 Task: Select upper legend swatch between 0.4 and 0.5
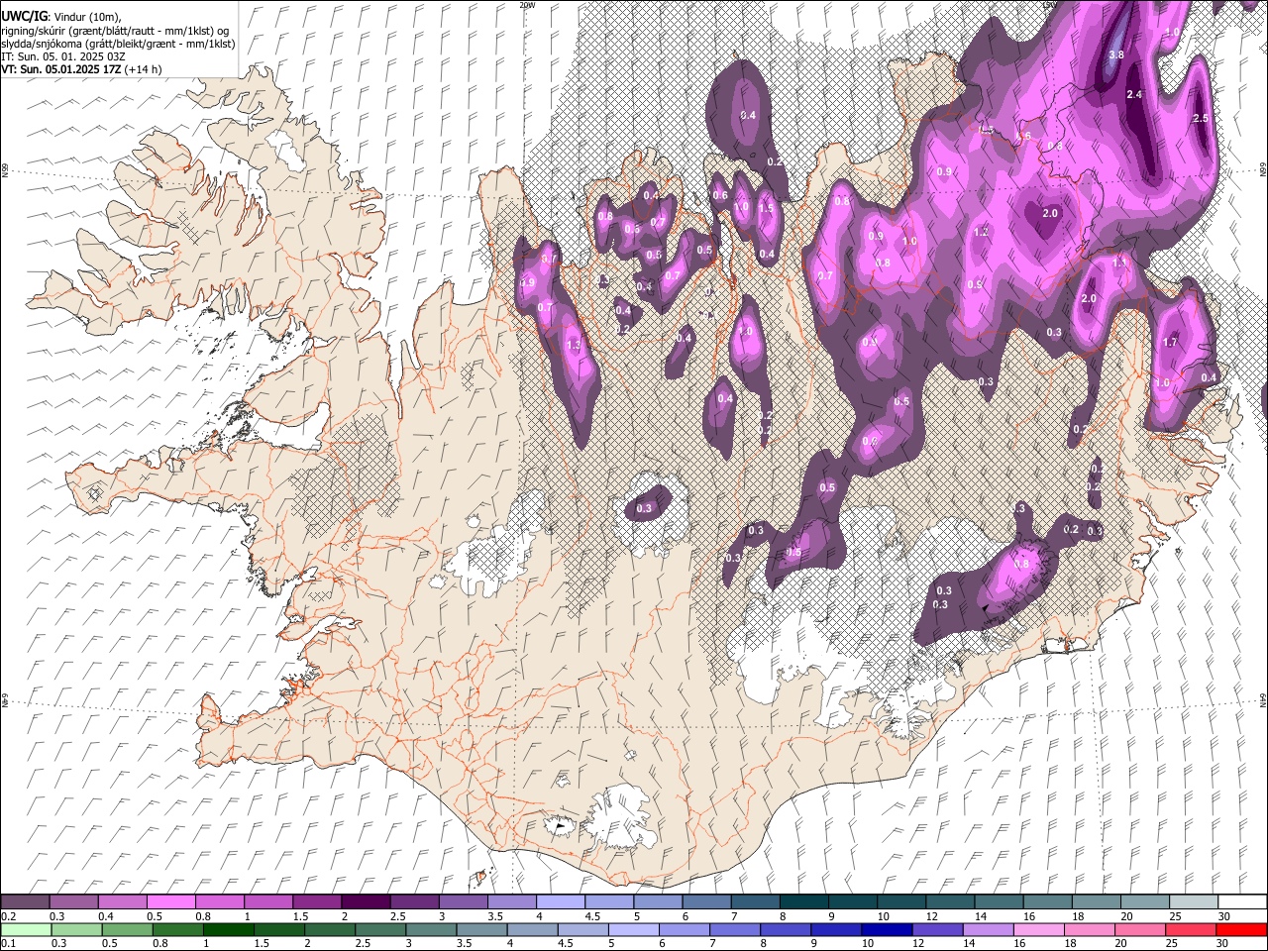point(122,901)
